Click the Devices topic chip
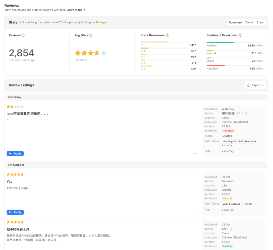 coord(227,136)
